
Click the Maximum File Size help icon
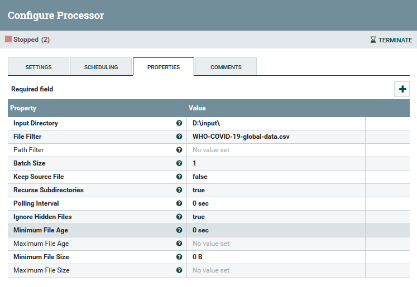(x=179, y=270)
